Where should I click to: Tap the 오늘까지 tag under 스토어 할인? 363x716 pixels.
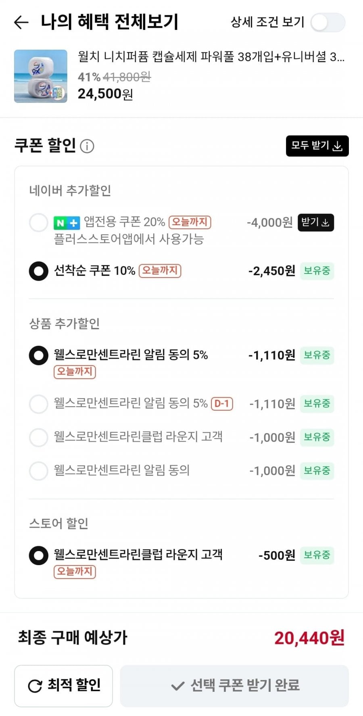[x=75, y=572]
